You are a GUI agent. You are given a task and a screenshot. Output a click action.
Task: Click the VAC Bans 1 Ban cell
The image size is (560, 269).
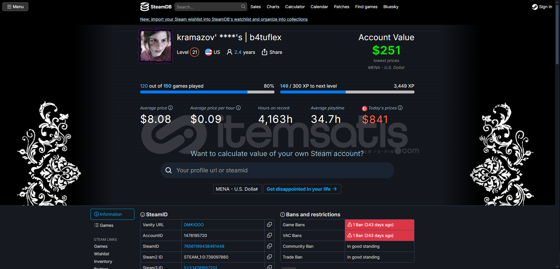pyautogui.click(x=379, y=236)
